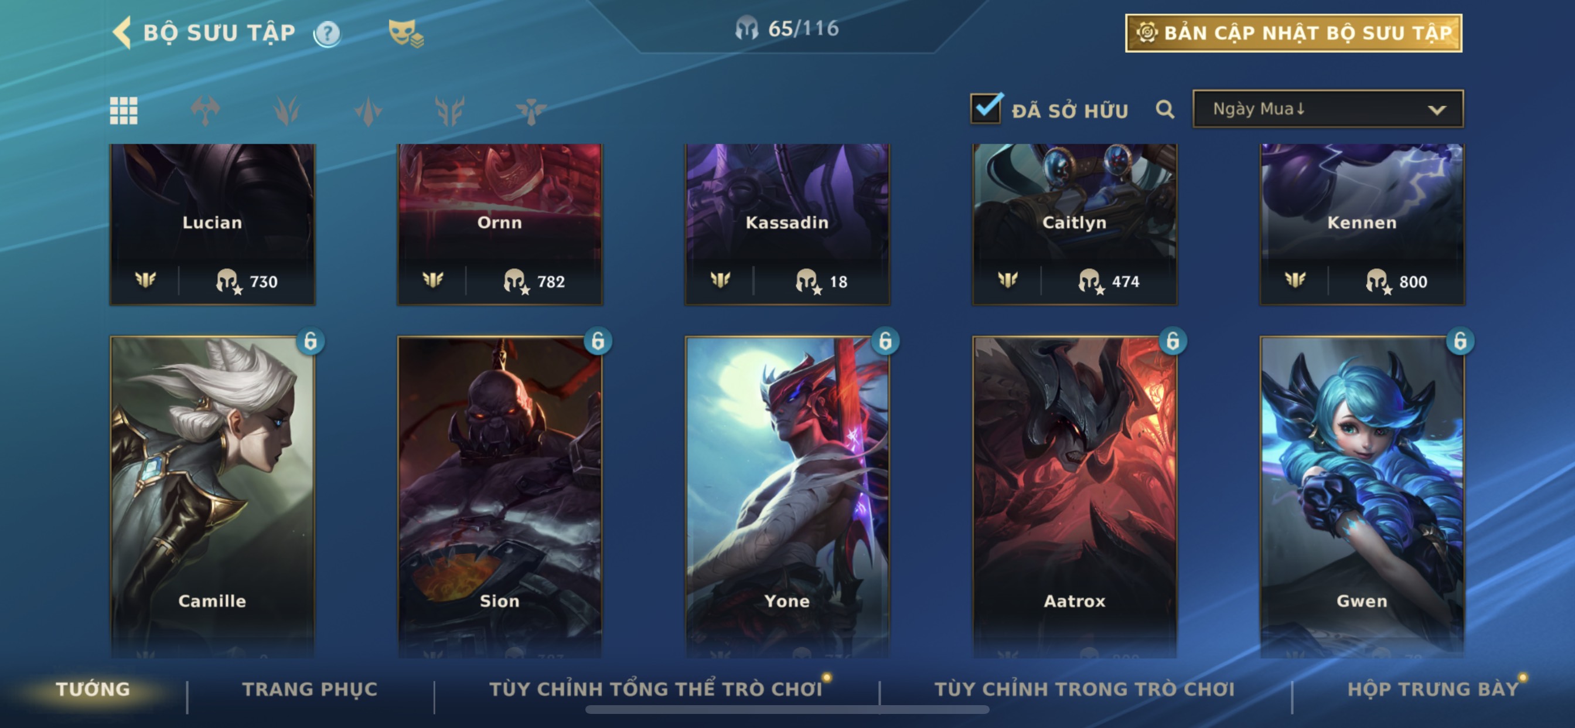Expand the Ngày Mua sort dropdown
1575x728 pixels.
[1328, 109]
